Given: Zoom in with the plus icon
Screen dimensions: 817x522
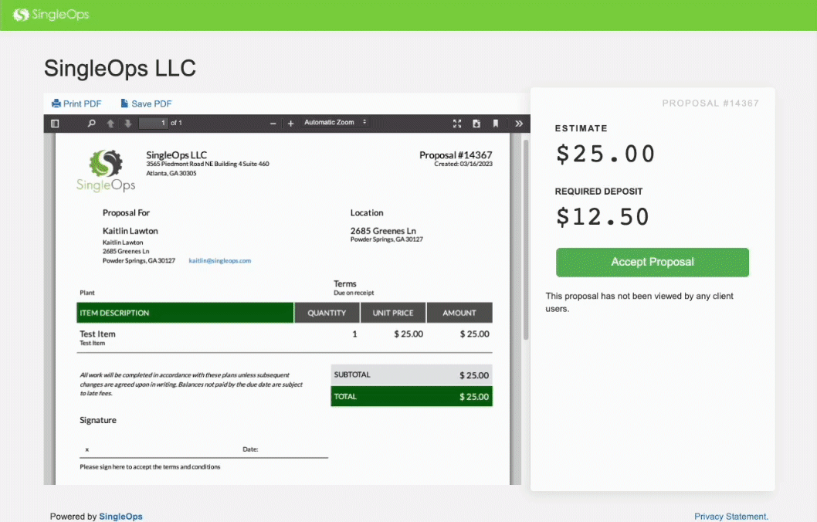Looking at the screenshot, I should point(291,124).
